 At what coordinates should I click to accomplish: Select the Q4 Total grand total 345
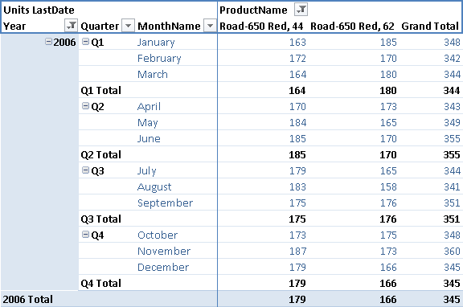(x=452, y=284)
